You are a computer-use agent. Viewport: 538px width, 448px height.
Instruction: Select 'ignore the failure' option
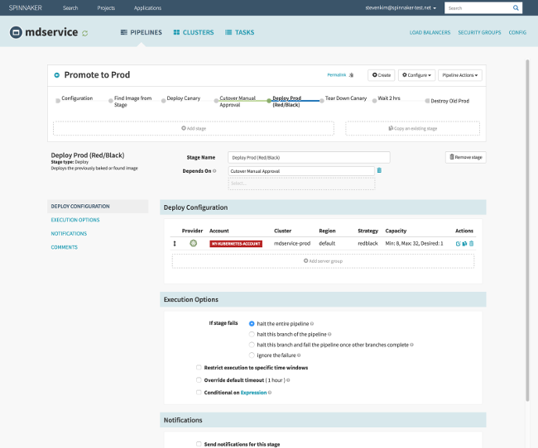coord(252,355)
